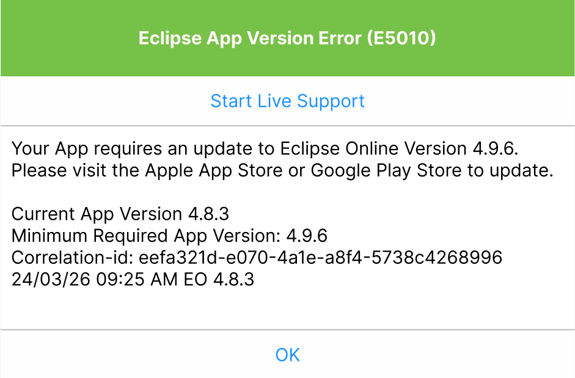Click the "Please visit the" text
The image size is (575, 378).
pyautogui.click(x=75, y=170)
